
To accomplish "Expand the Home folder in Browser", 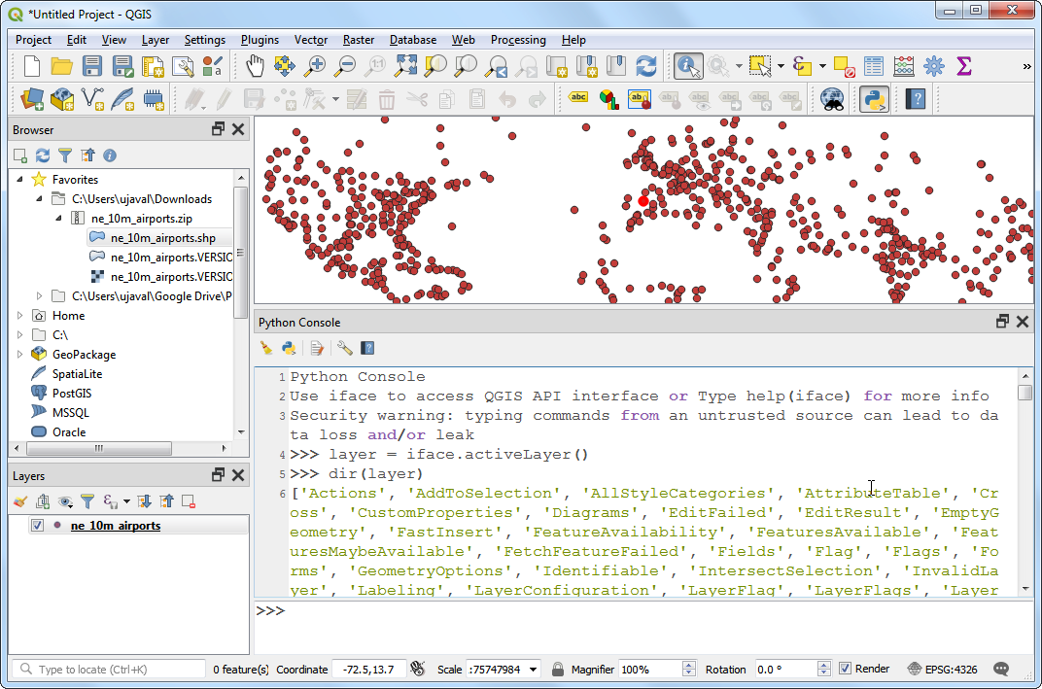I will click(20, 316).
